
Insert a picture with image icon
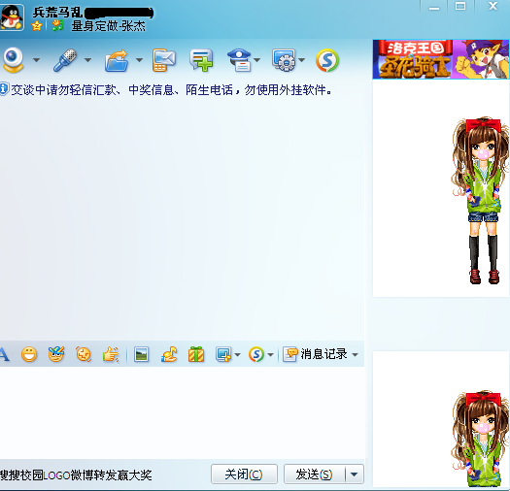coord(142,354)
